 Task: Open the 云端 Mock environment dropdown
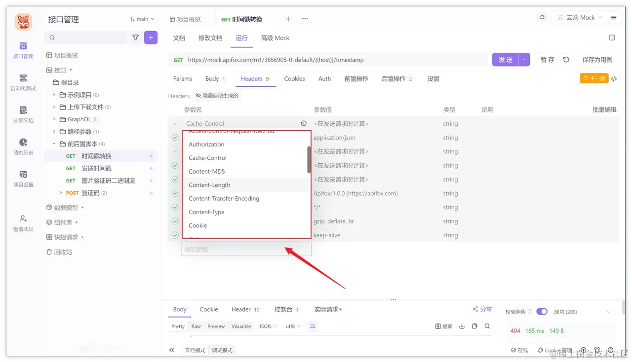(x=580, y=17)
